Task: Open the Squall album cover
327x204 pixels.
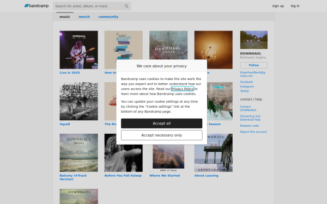Action: tap(78, 101)
